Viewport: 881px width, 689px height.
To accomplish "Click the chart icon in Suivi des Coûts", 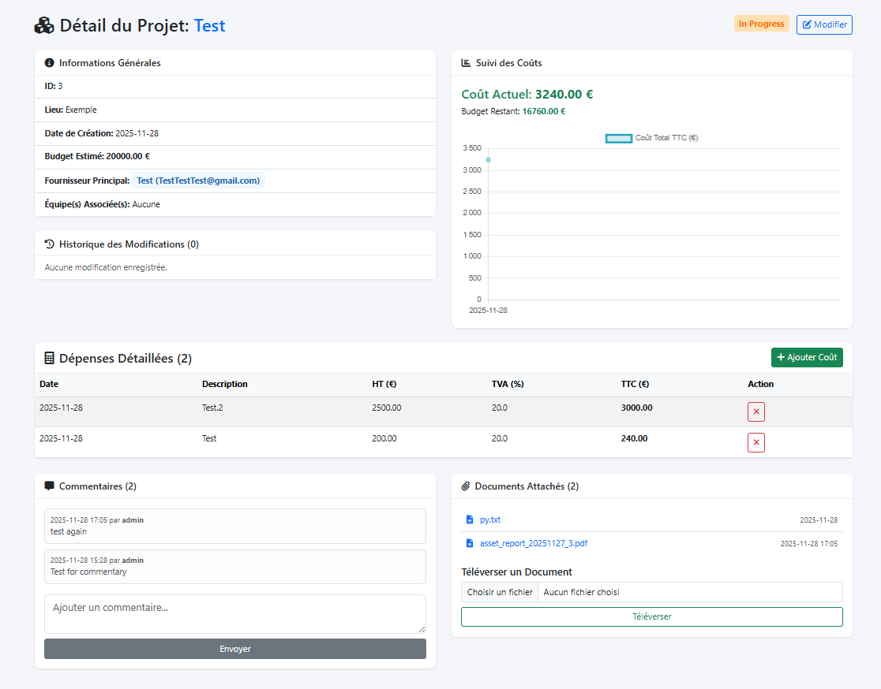I will pos(466,63).
